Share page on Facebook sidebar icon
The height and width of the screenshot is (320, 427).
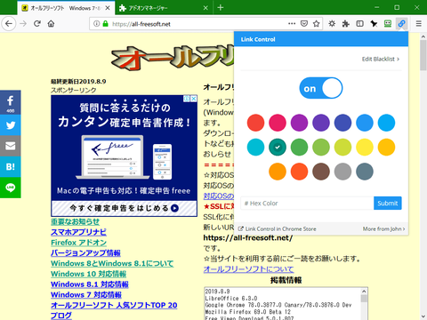coord(11,102)
